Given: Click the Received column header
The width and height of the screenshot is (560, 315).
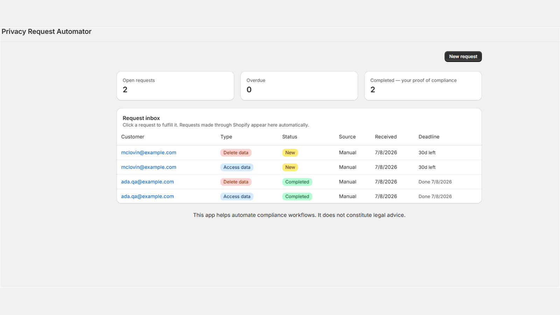Looking at the screenshot, I should [x=386, y=137].
